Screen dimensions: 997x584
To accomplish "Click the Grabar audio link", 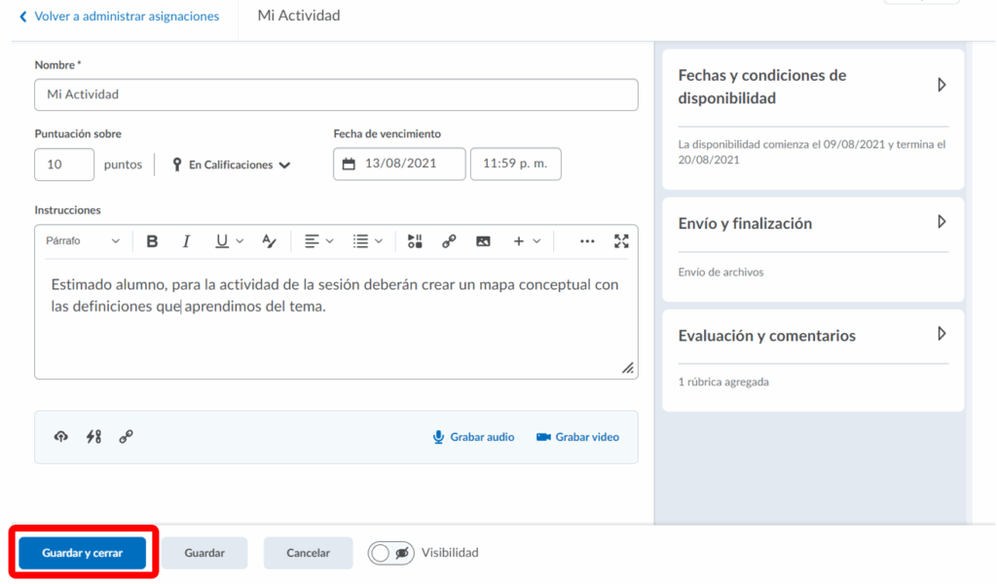I will 473,437.
